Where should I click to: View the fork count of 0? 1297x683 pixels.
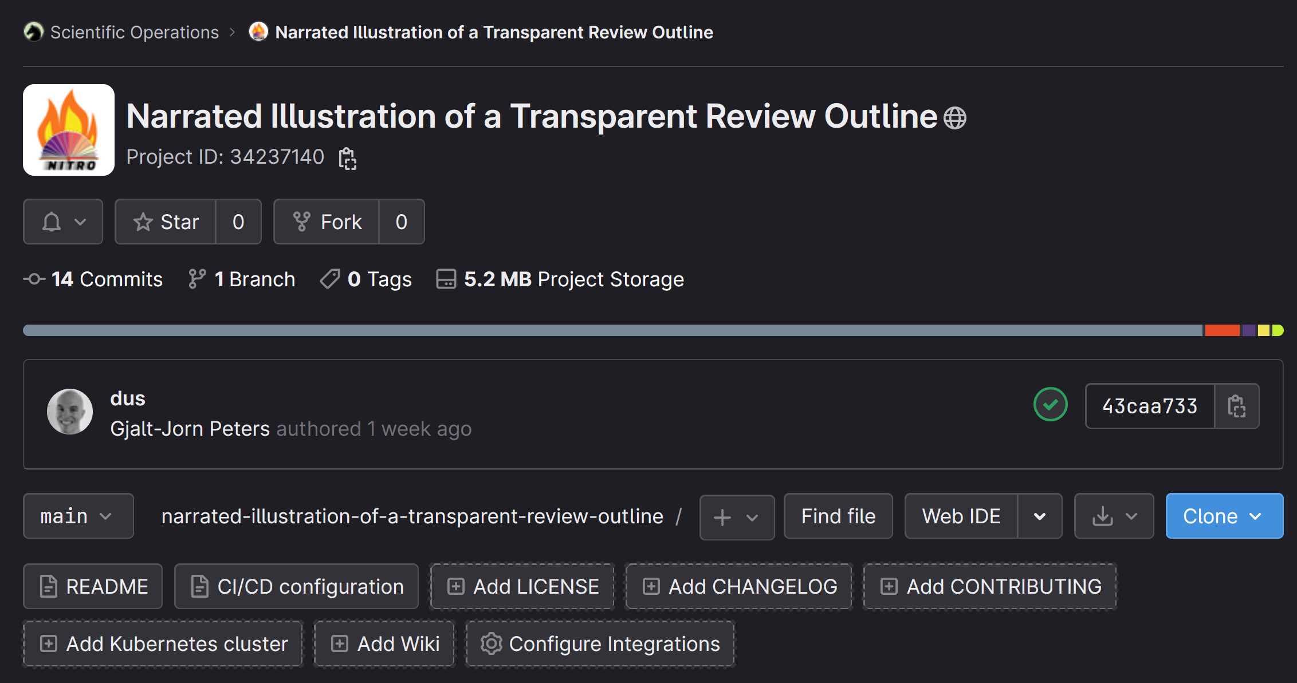(x=402, y=222)
